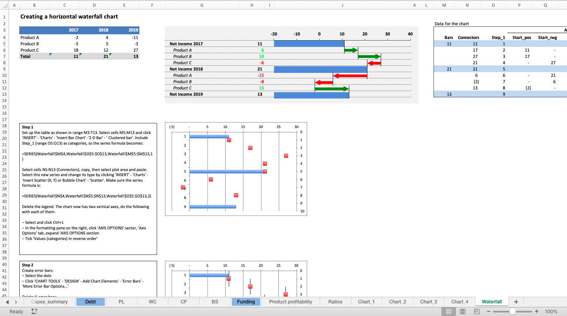Viewport: 567px width, 316px height.
Task: Click the title 'Creating a horizontal waterfall chart'
Action: pos(69,17)
